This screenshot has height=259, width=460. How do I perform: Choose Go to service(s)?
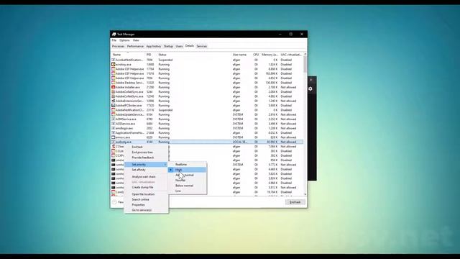(146, 210)
